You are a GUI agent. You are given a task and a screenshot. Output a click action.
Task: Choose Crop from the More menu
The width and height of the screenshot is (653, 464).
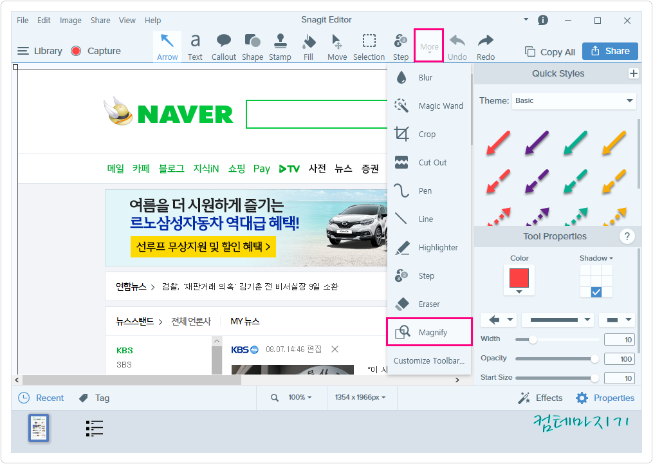pos(429,134)
